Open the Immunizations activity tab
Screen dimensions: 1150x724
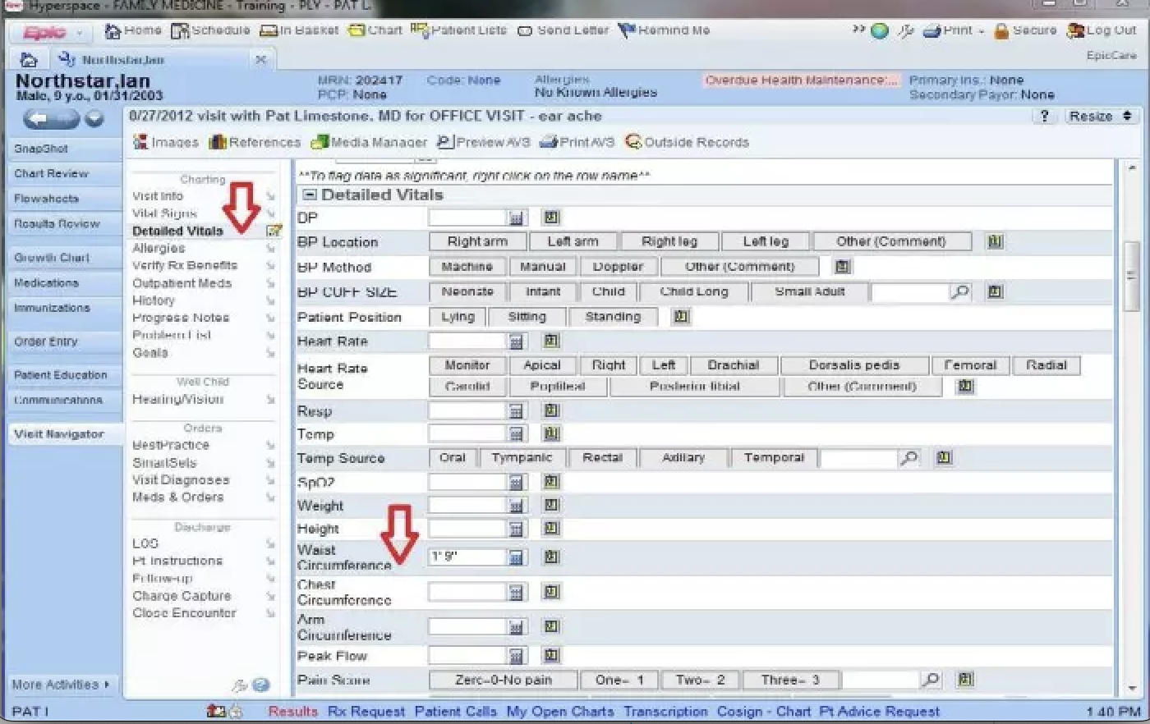pos(63,308)
